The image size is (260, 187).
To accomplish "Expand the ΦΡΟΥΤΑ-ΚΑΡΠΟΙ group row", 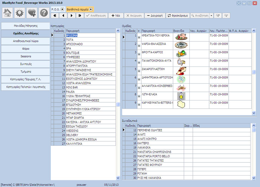I will pyautogui.click(x=139, y=54).
